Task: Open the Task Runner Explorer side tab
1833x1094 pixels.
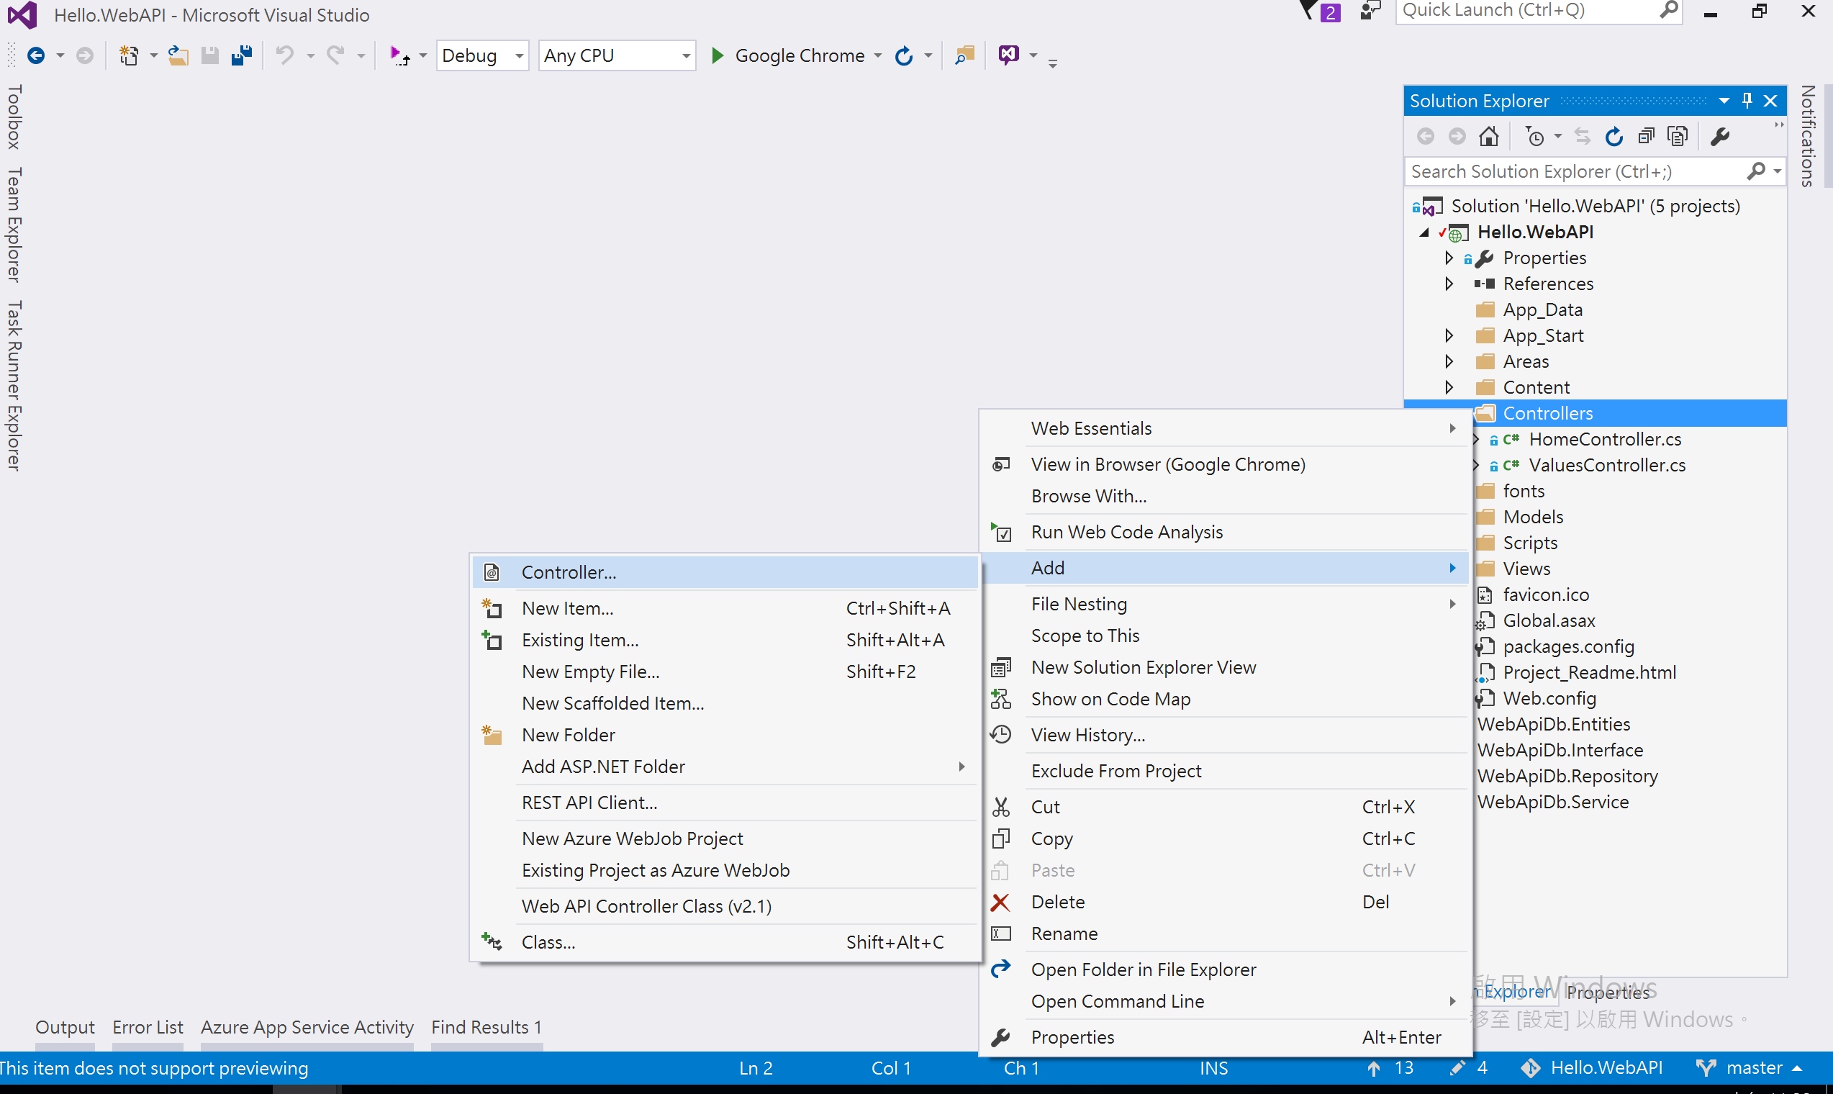Action: click(14, 385)
